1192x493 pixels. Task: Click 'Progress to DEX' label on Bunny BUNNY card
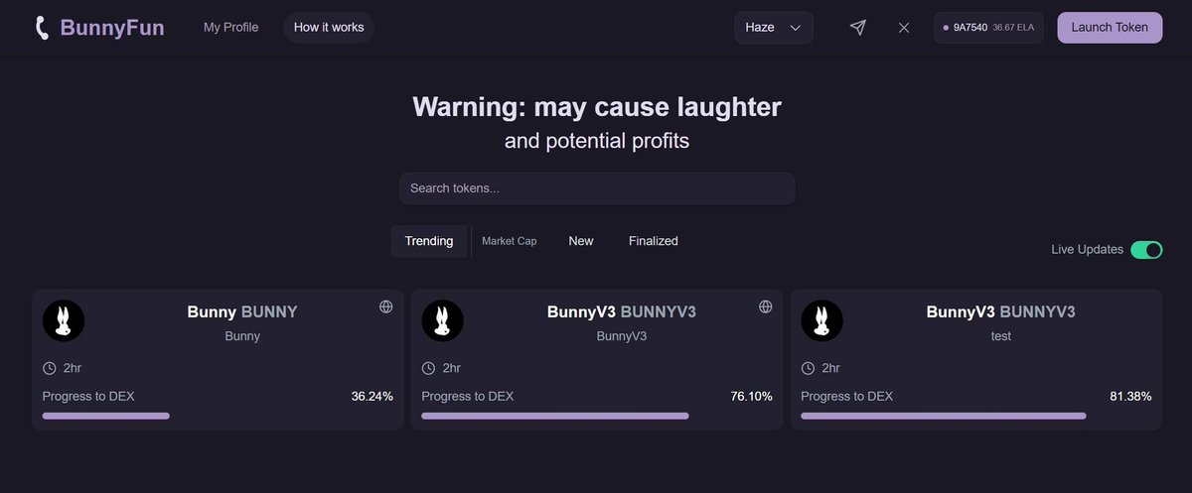[88, 396]
